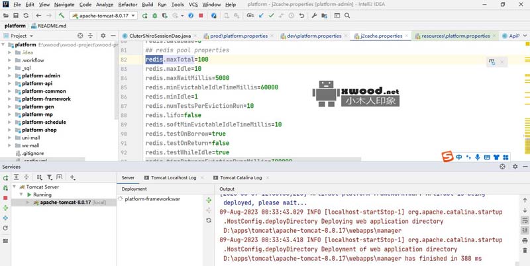Collapse all in the Project panel
The width and height of the screenshot is (530, 266).
click(90, 36)
